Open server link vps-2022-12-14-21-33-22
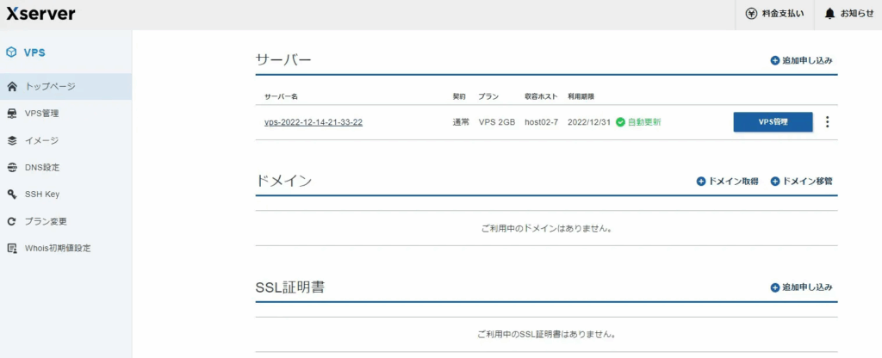882x358 pixels. point(313,122)
